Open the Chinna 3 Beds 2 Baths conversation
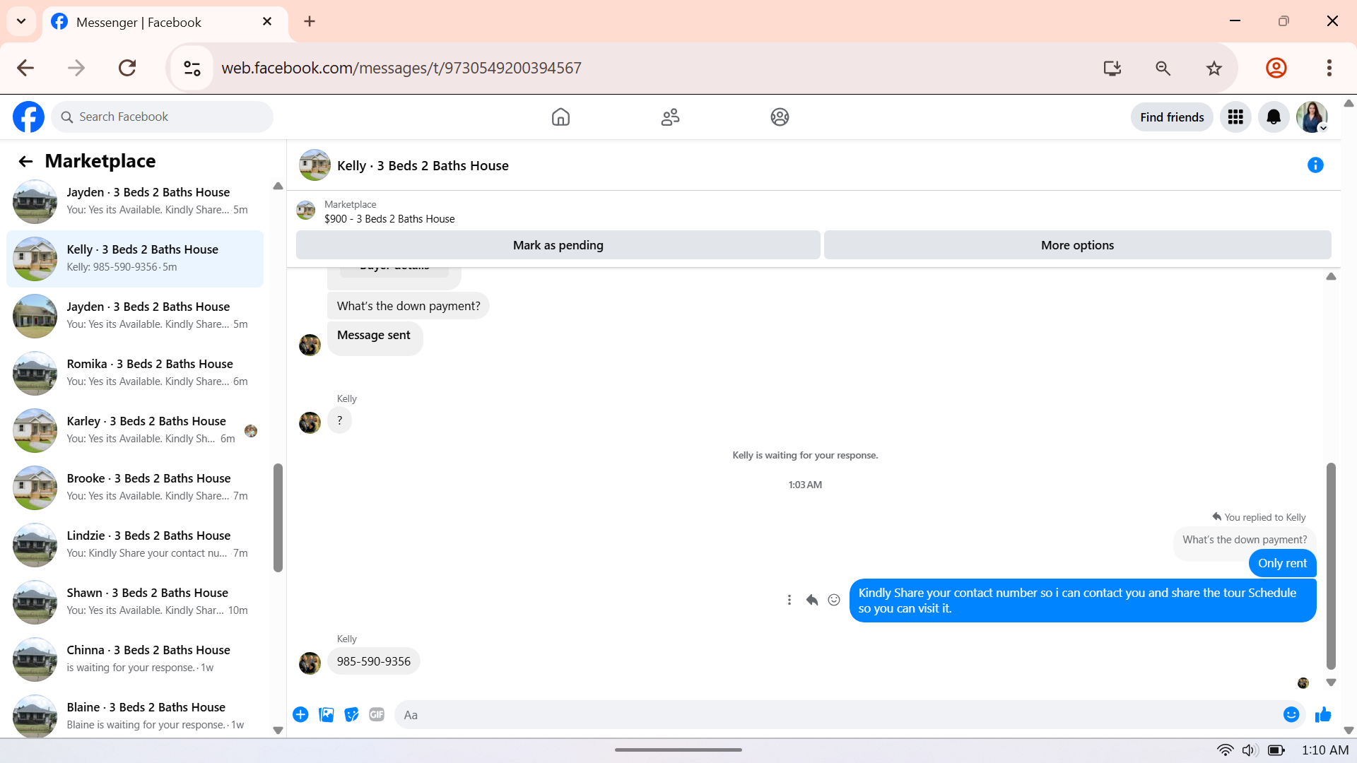Image resolution: width=1357 pixels, height=763 pixels. point(135,659)
